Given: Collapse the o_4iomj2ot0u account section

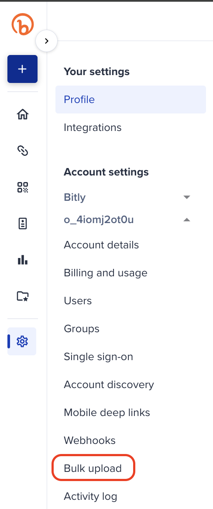Looking at the screenshot, I should coord(187,220).
